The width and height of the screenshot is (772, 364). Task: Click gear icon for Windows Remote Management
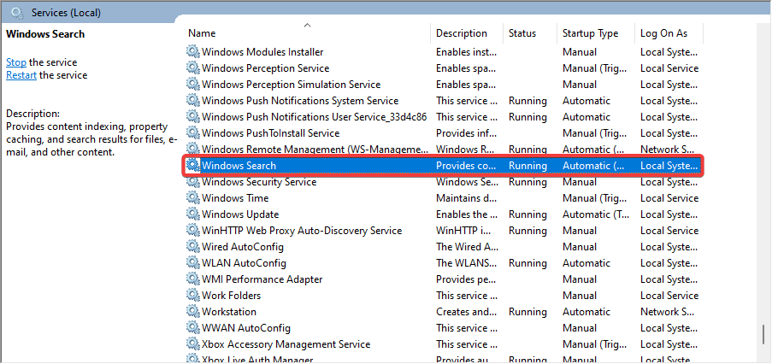(192, 149)
